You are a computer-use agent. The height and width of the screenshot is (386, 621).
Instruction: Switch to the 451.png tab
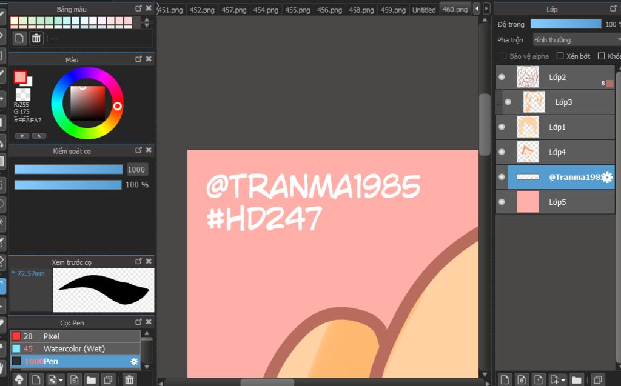[x=170, y=10]
